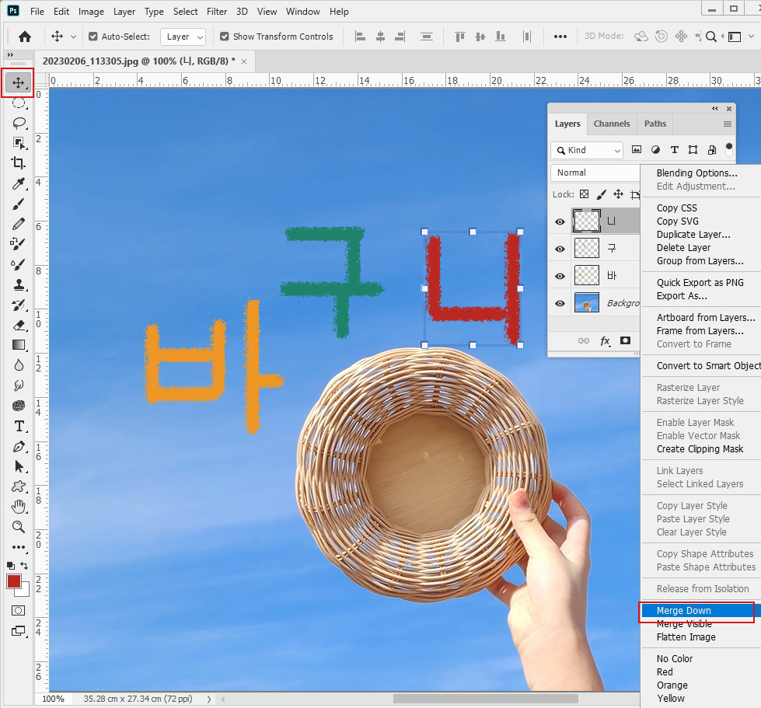The image size is (761, 708).
Task: Click the Background layer thumbnail
Action: 587,303
